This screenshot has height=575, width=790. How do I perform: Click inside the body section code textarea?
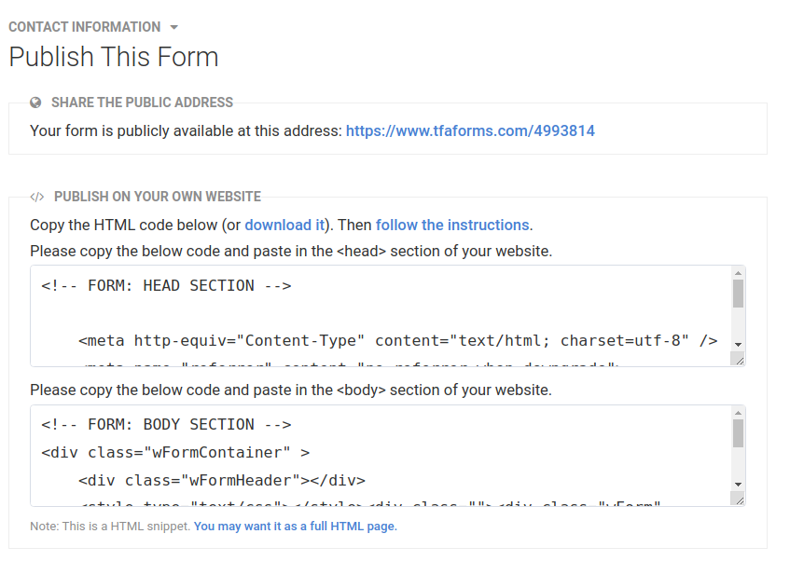click(x=373, y=455)
